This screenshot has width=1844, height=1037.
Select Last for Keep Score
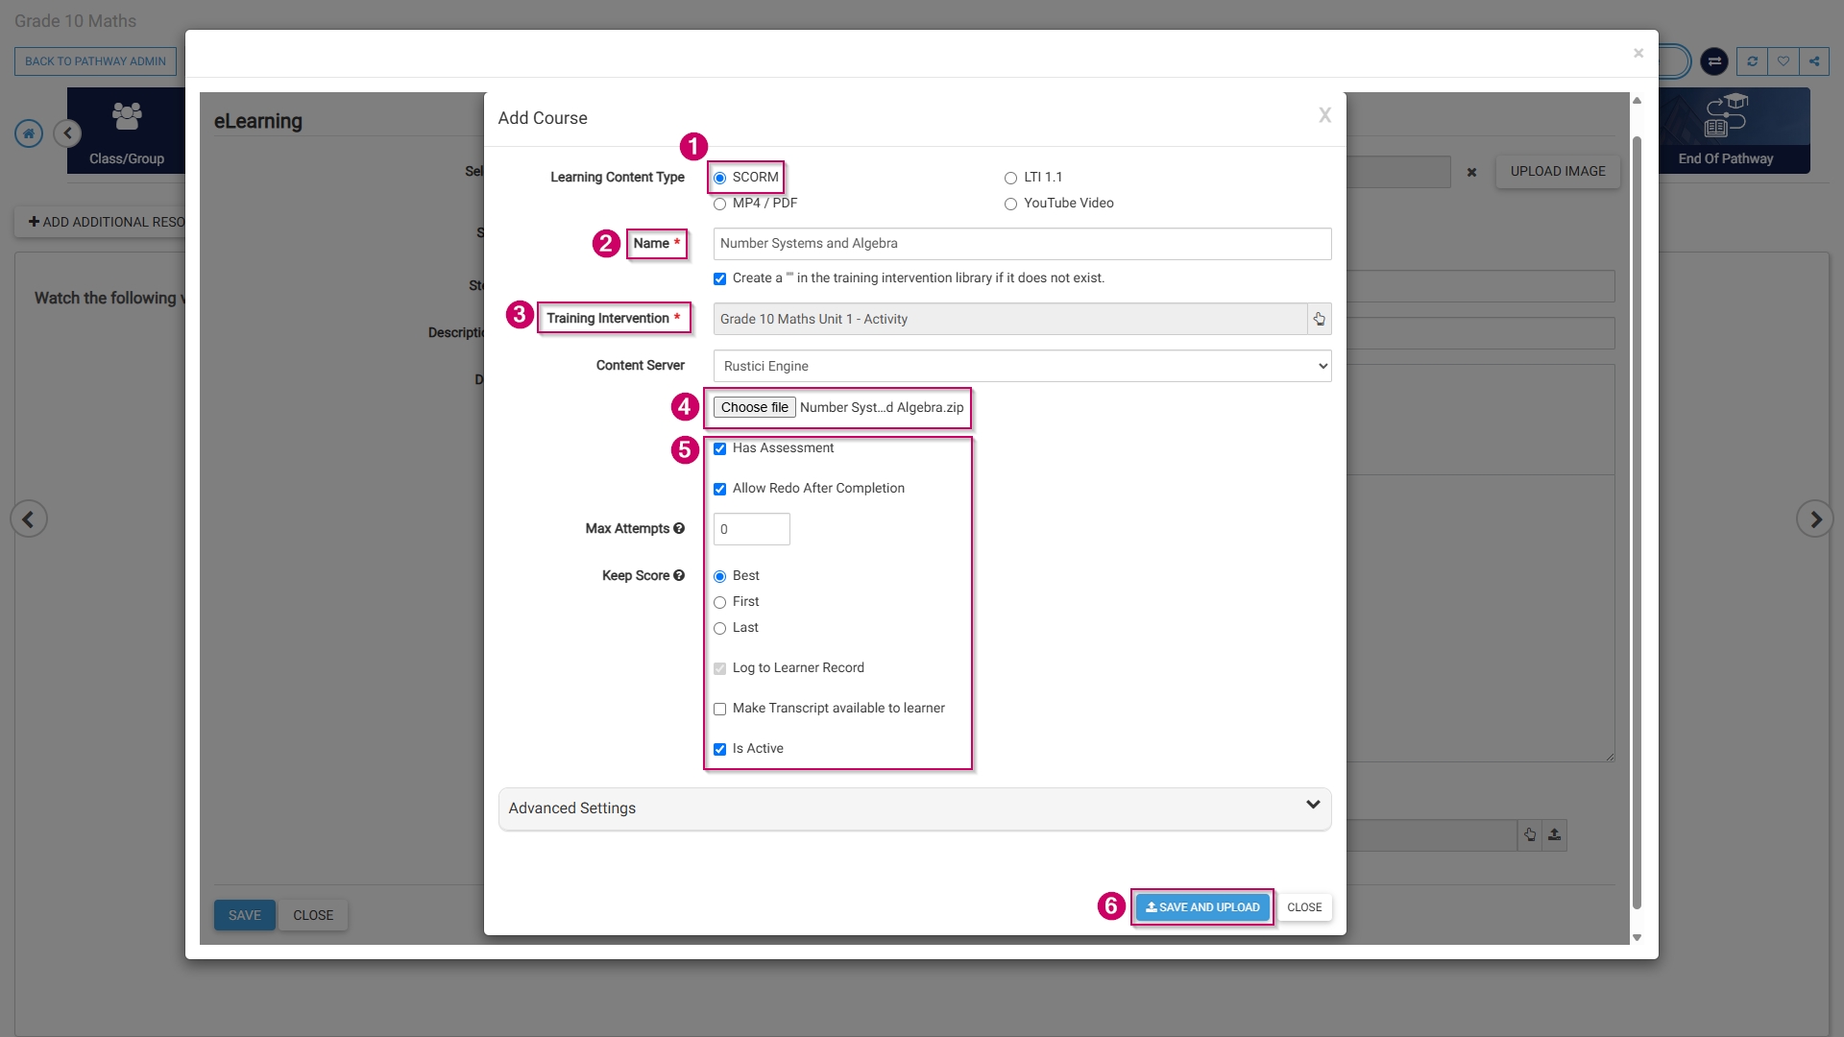tap(719, 628)
